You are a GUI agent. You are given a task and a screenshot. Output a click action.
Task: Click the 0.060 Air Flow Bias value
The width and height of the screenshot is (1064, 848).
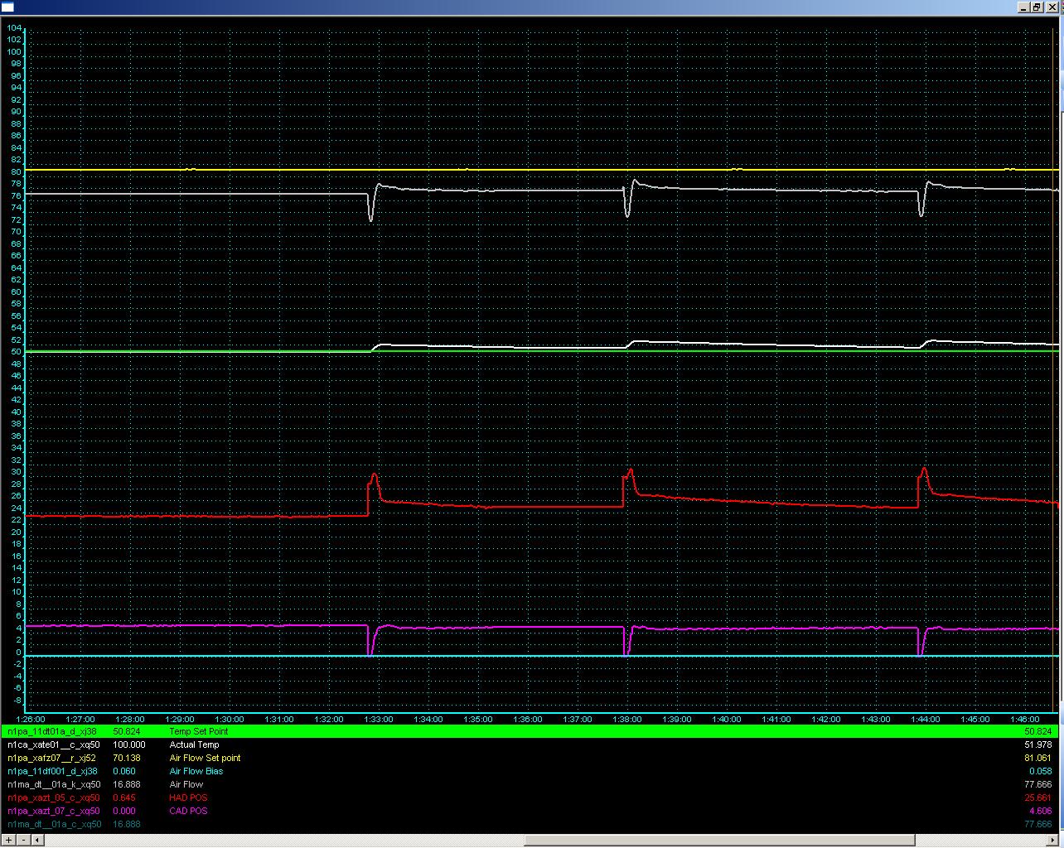[x=124, y=771]
